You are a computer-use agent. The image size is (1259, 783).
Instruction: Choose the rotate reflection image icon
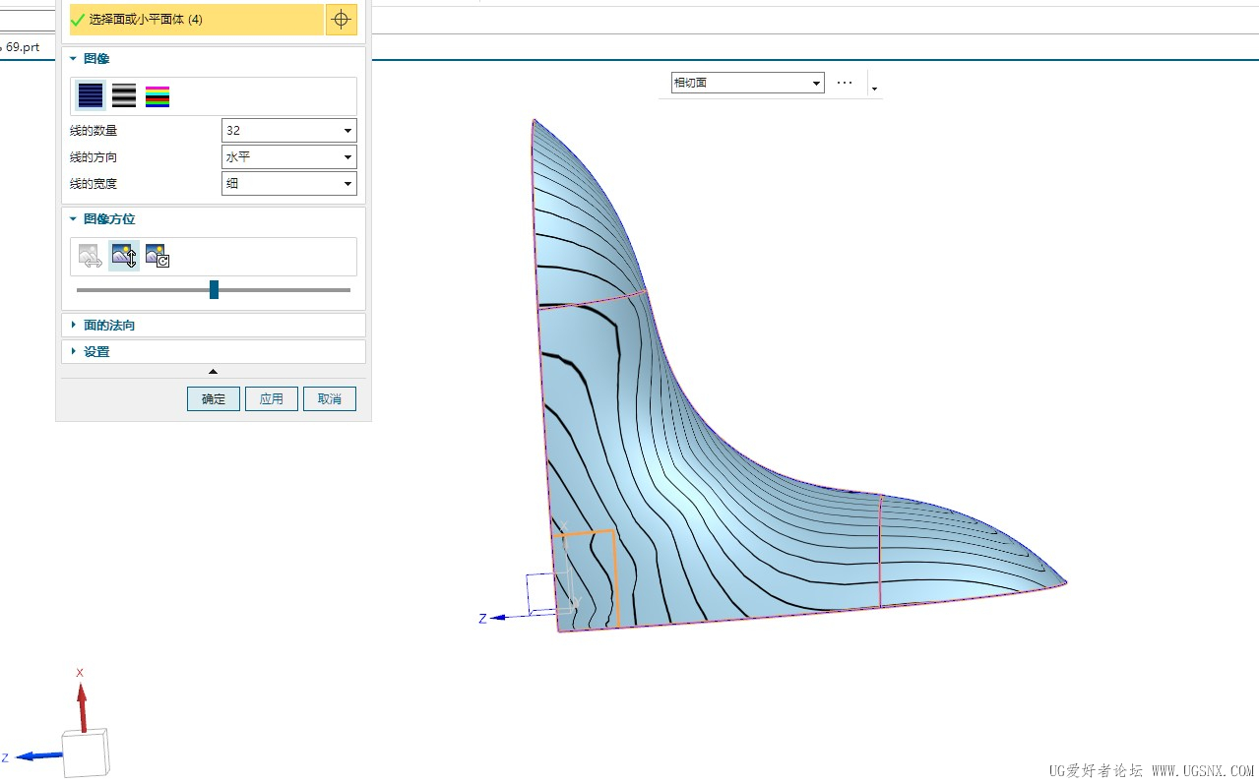157,256
